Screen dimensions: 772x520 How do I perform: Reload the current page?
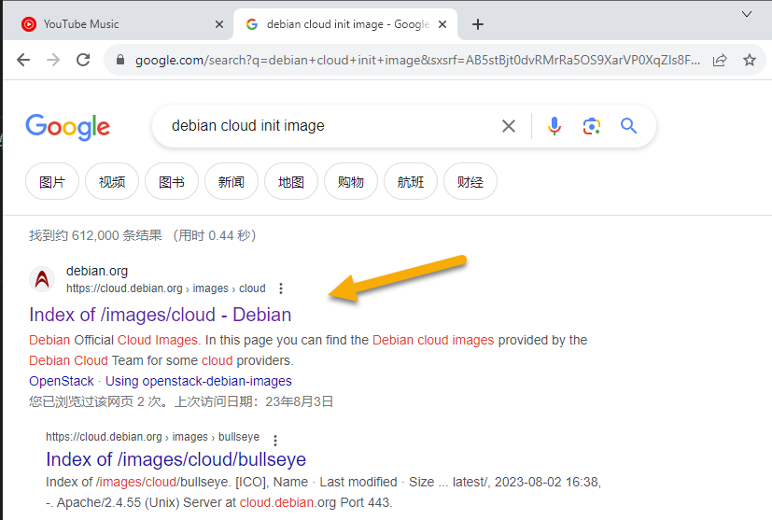pyautogui.click(x=83, y=60)
